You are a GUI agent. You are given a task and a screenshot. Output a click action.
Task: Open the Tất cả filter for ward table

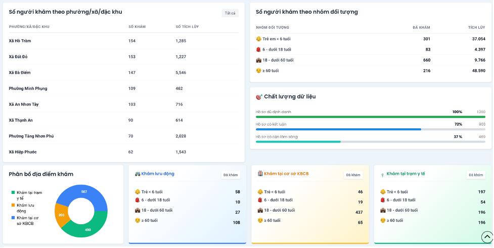[x=230, y=13]
